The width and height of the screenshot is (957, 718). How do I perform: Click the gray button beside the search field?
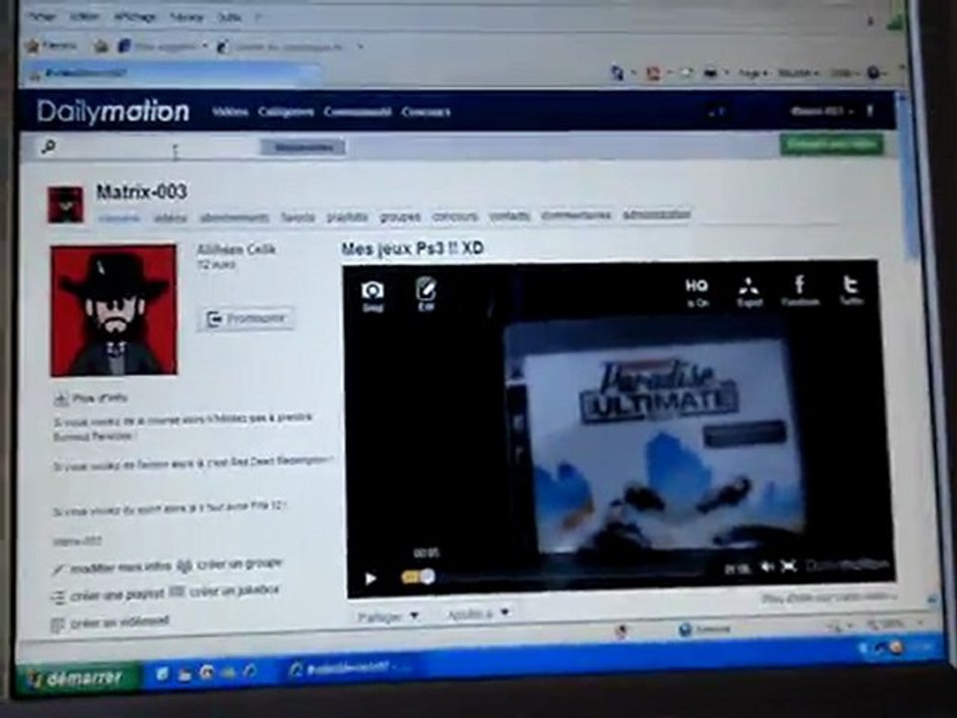(303, 148)
